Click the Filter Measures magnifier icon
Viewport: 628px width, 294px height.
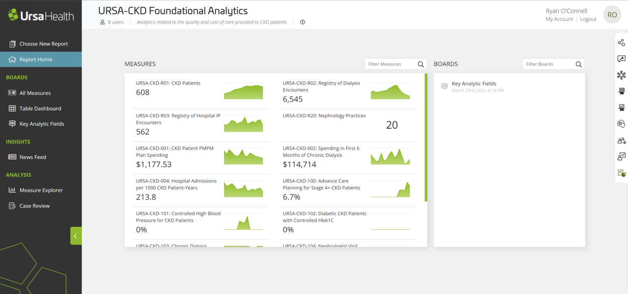[x=421, y=64]
